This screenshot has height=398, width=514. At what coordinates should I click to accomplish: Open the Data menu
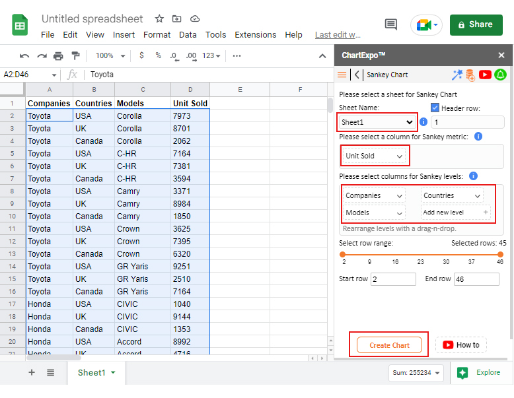pos(188,35)
